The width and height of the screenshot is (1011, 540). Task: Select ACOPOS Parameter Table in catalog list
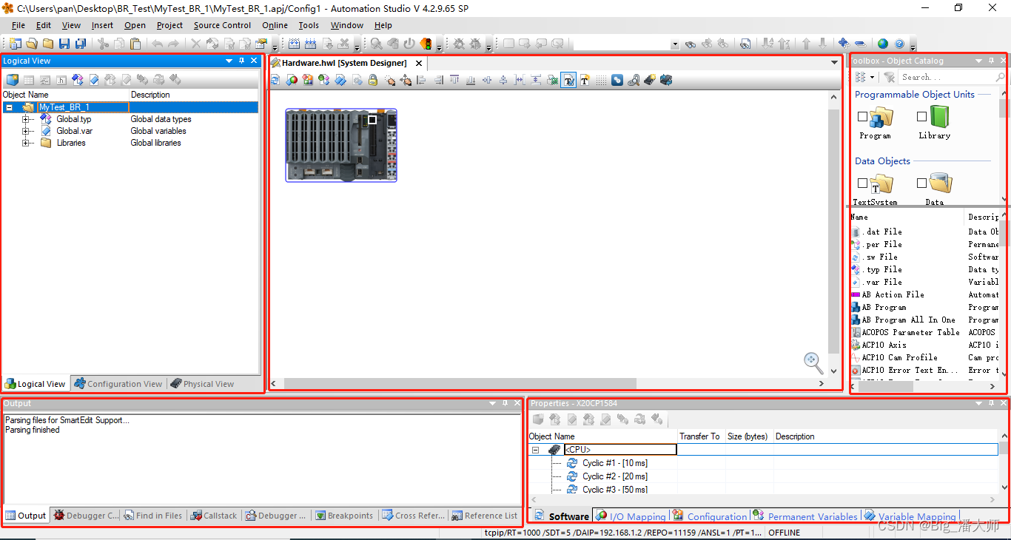[x=910, y=332]
